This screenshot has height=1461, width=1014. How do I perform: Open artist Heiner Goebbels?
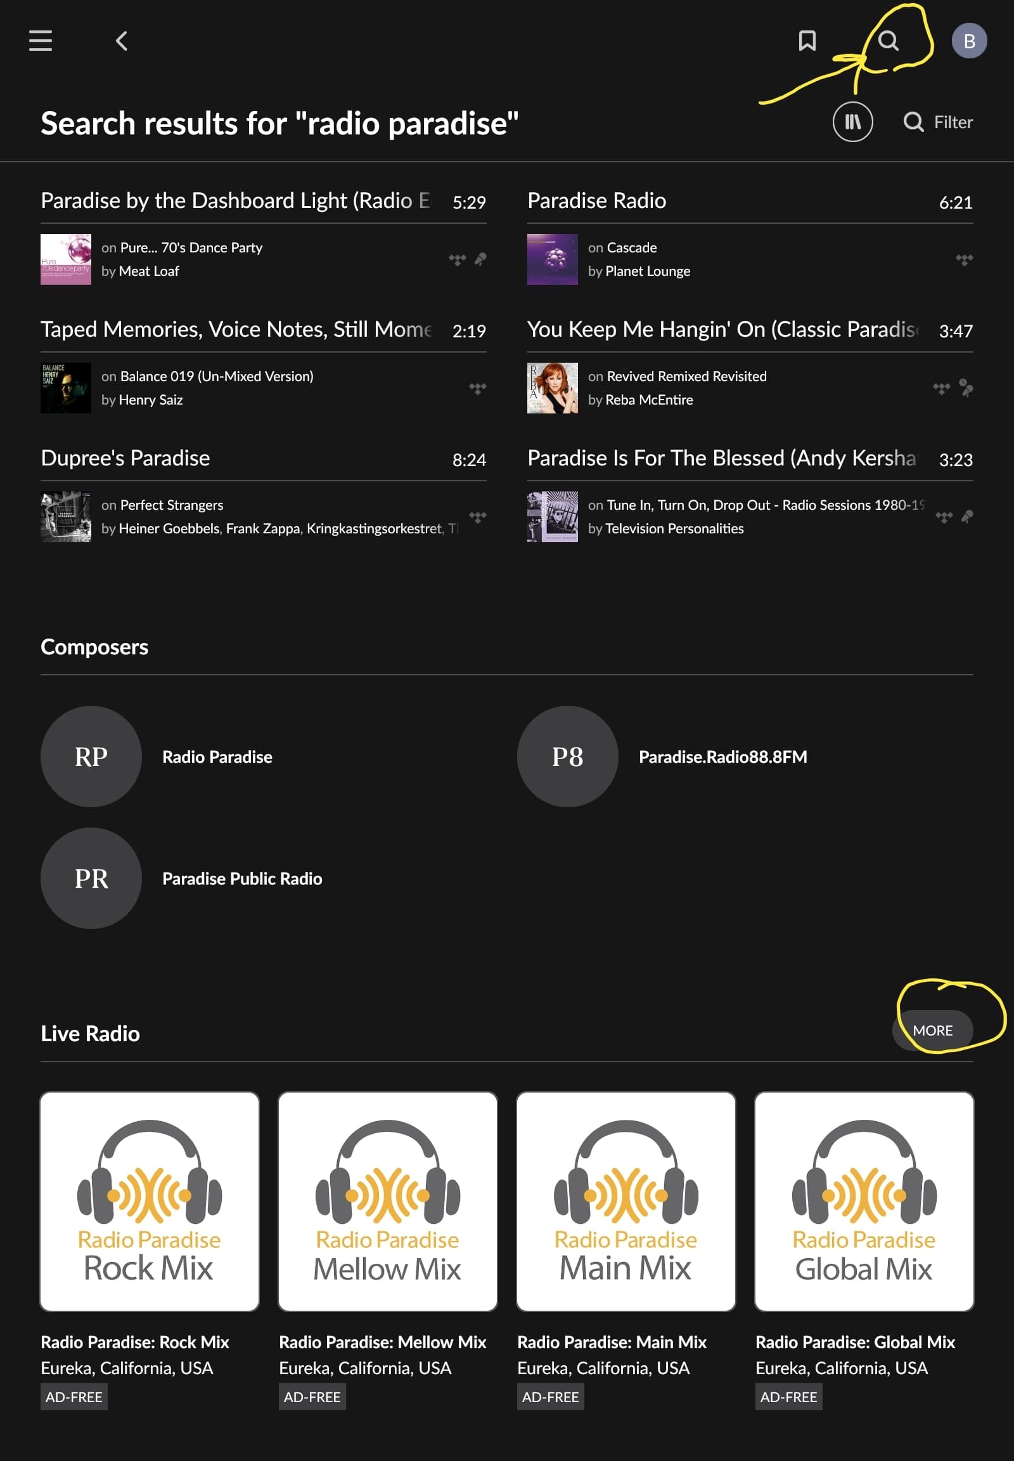[169, 528]
